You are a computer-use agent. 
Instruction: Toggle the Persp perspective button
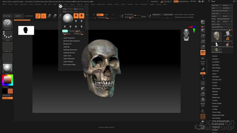coord(203,53)
